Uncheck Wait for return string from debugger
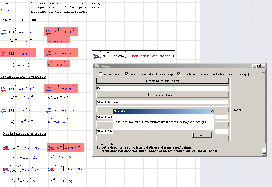 tap(127, 74)
